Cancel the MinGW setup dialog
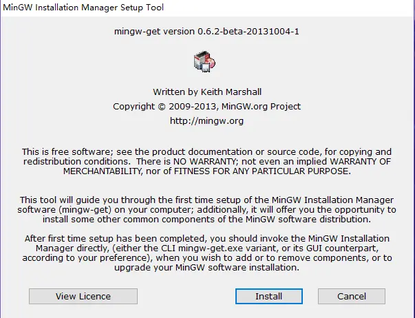Viewport: 415px width, 318px height. [x=352, y=296]
